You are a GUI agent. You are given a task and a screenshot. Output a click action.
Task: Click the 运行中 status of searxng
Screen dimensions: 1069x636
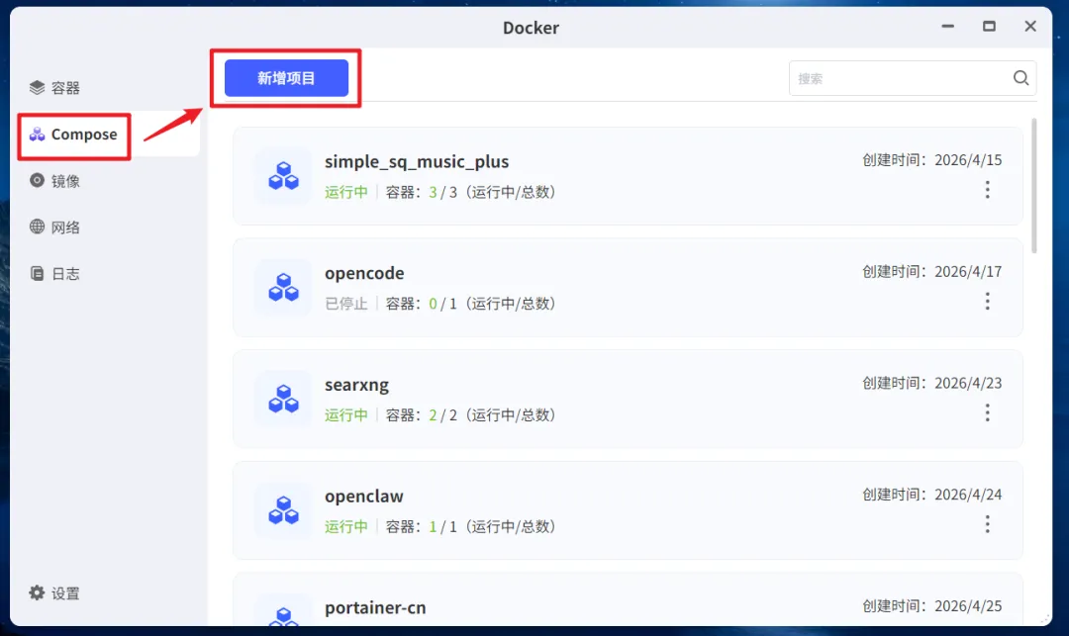coord(346,415)
